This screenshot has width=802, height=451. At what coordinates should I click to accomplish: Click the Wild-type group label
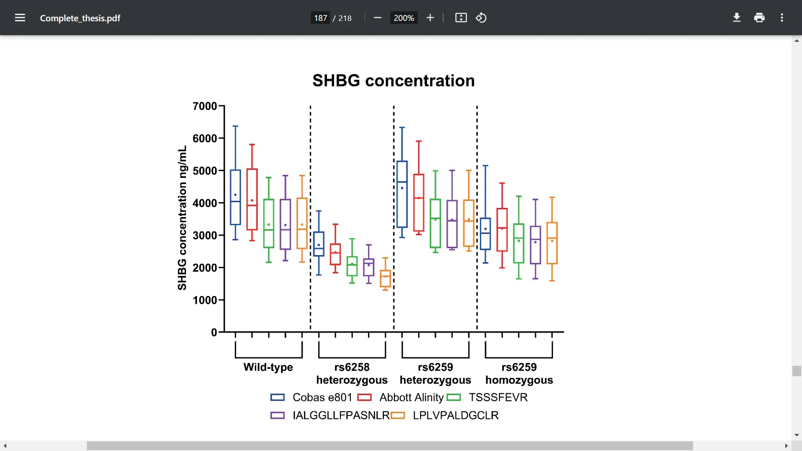(268, 367)
